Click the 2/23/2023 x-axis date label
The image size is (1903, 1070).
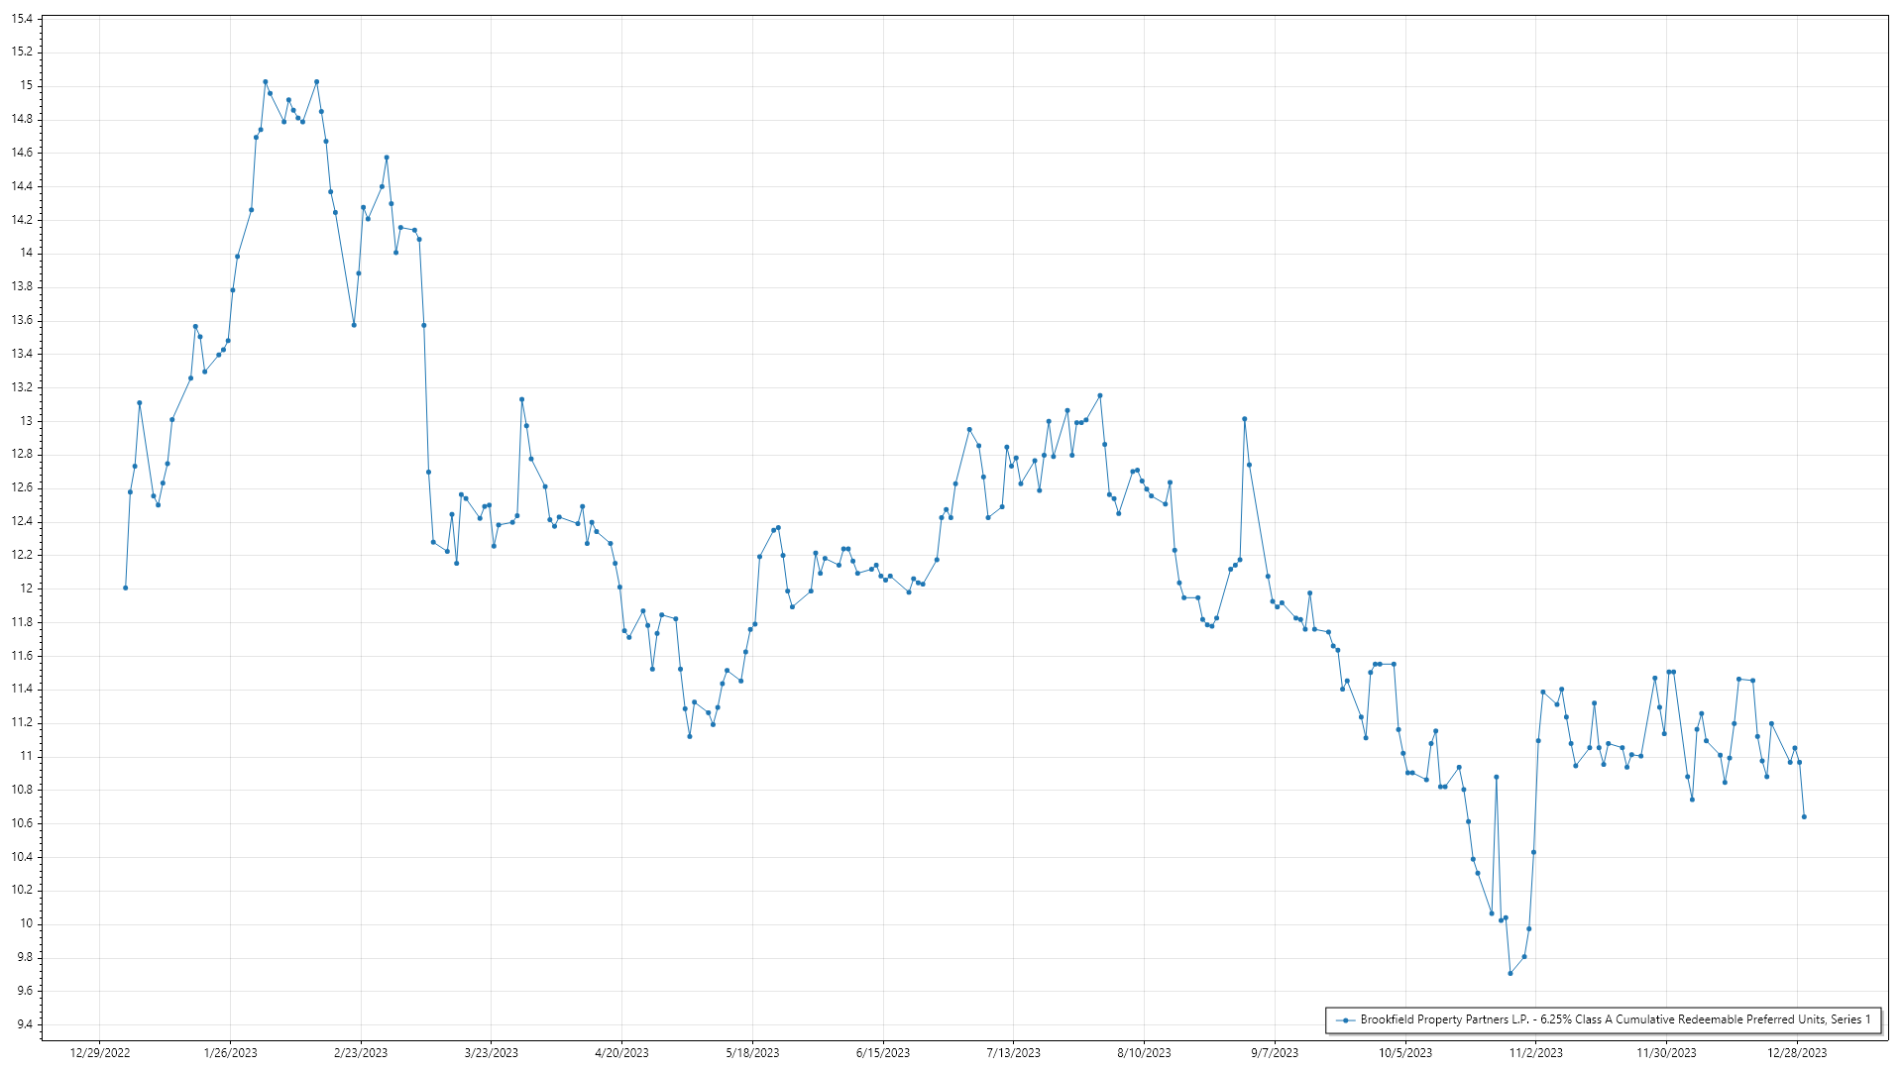[x=361, y=1052]
